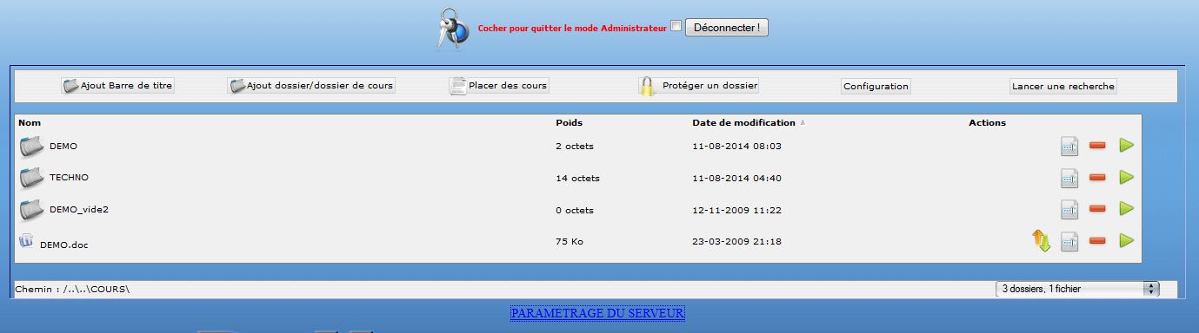Screen dimensions: 1199x333
Task: Click the green arrow for DEMO_vide2 folder
Action: tap(1127, 209)
